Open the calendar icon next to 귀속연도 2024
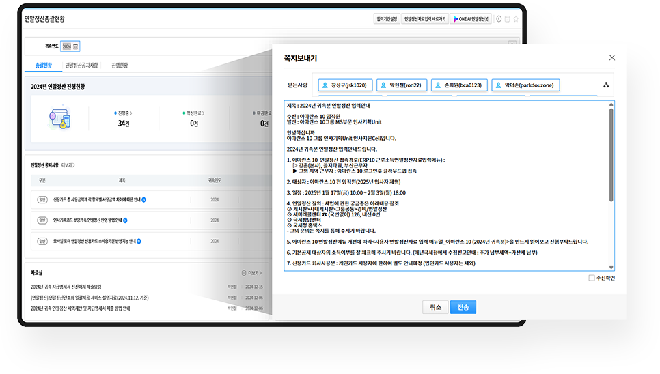 tap(76, 46)
